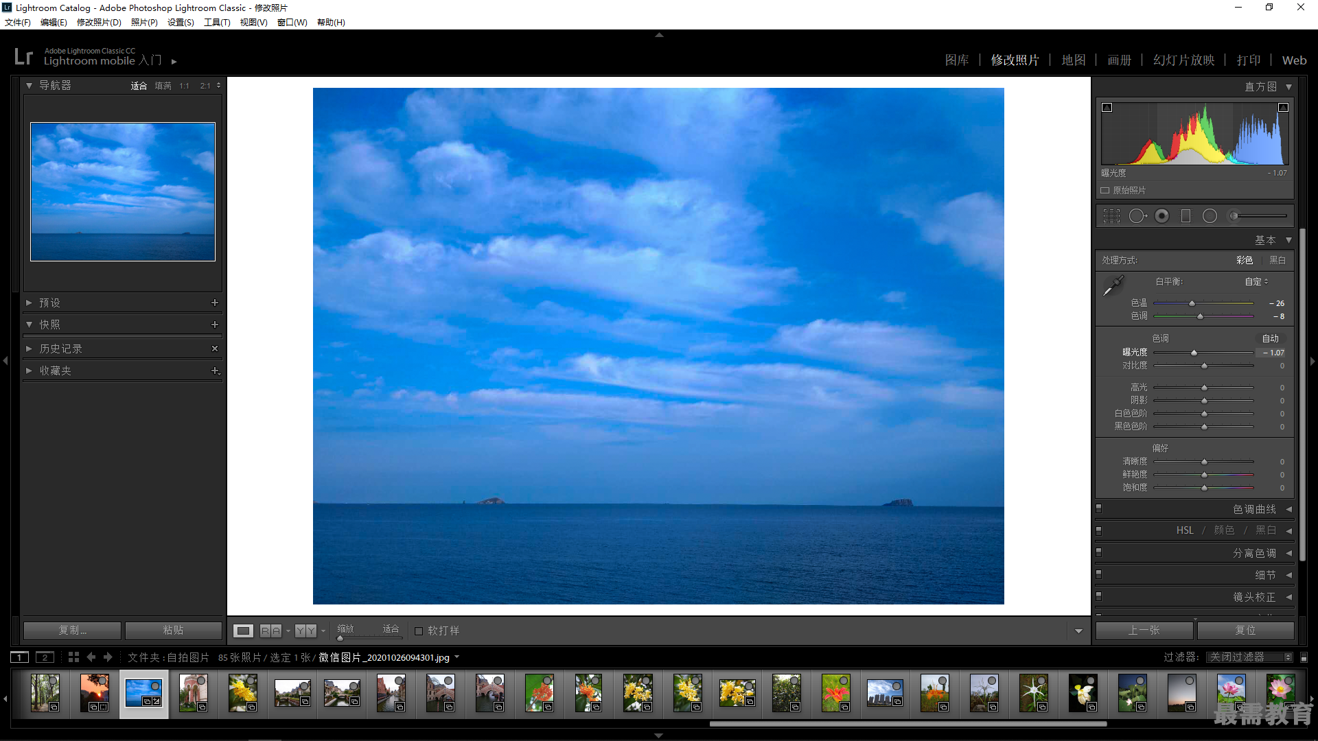Open the 视图(V) menu
The image size is (1318, 741).
click(253, 23)
